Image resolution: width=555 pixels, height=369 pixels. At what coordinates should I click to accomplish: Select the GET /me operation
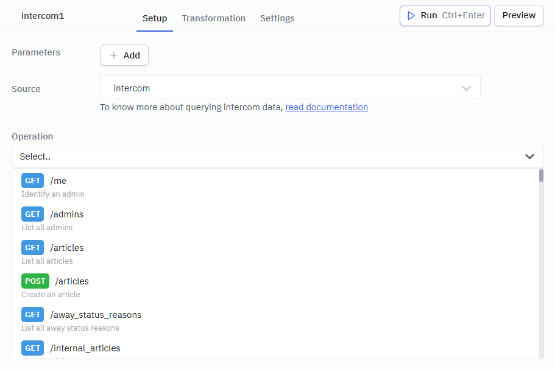coord(275,186)
